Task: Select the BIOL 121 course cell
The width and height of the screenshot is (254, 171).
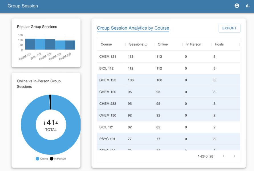Action: click(106, 127)
